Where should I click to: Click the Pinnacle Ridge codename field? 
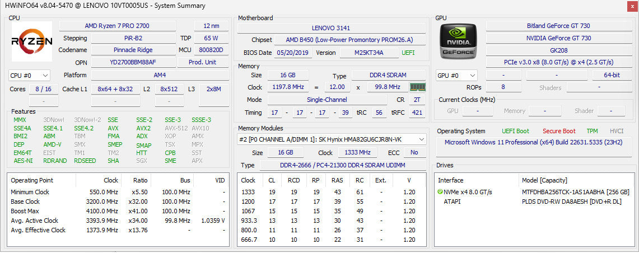tap(133, 50)
